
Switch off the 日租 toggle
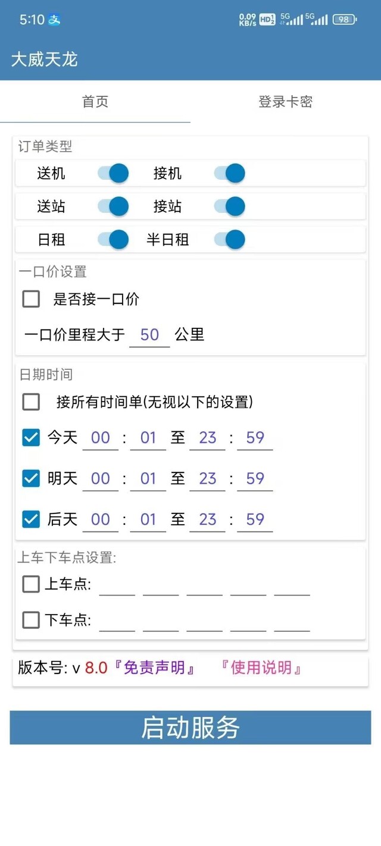[x=113, y=240]
